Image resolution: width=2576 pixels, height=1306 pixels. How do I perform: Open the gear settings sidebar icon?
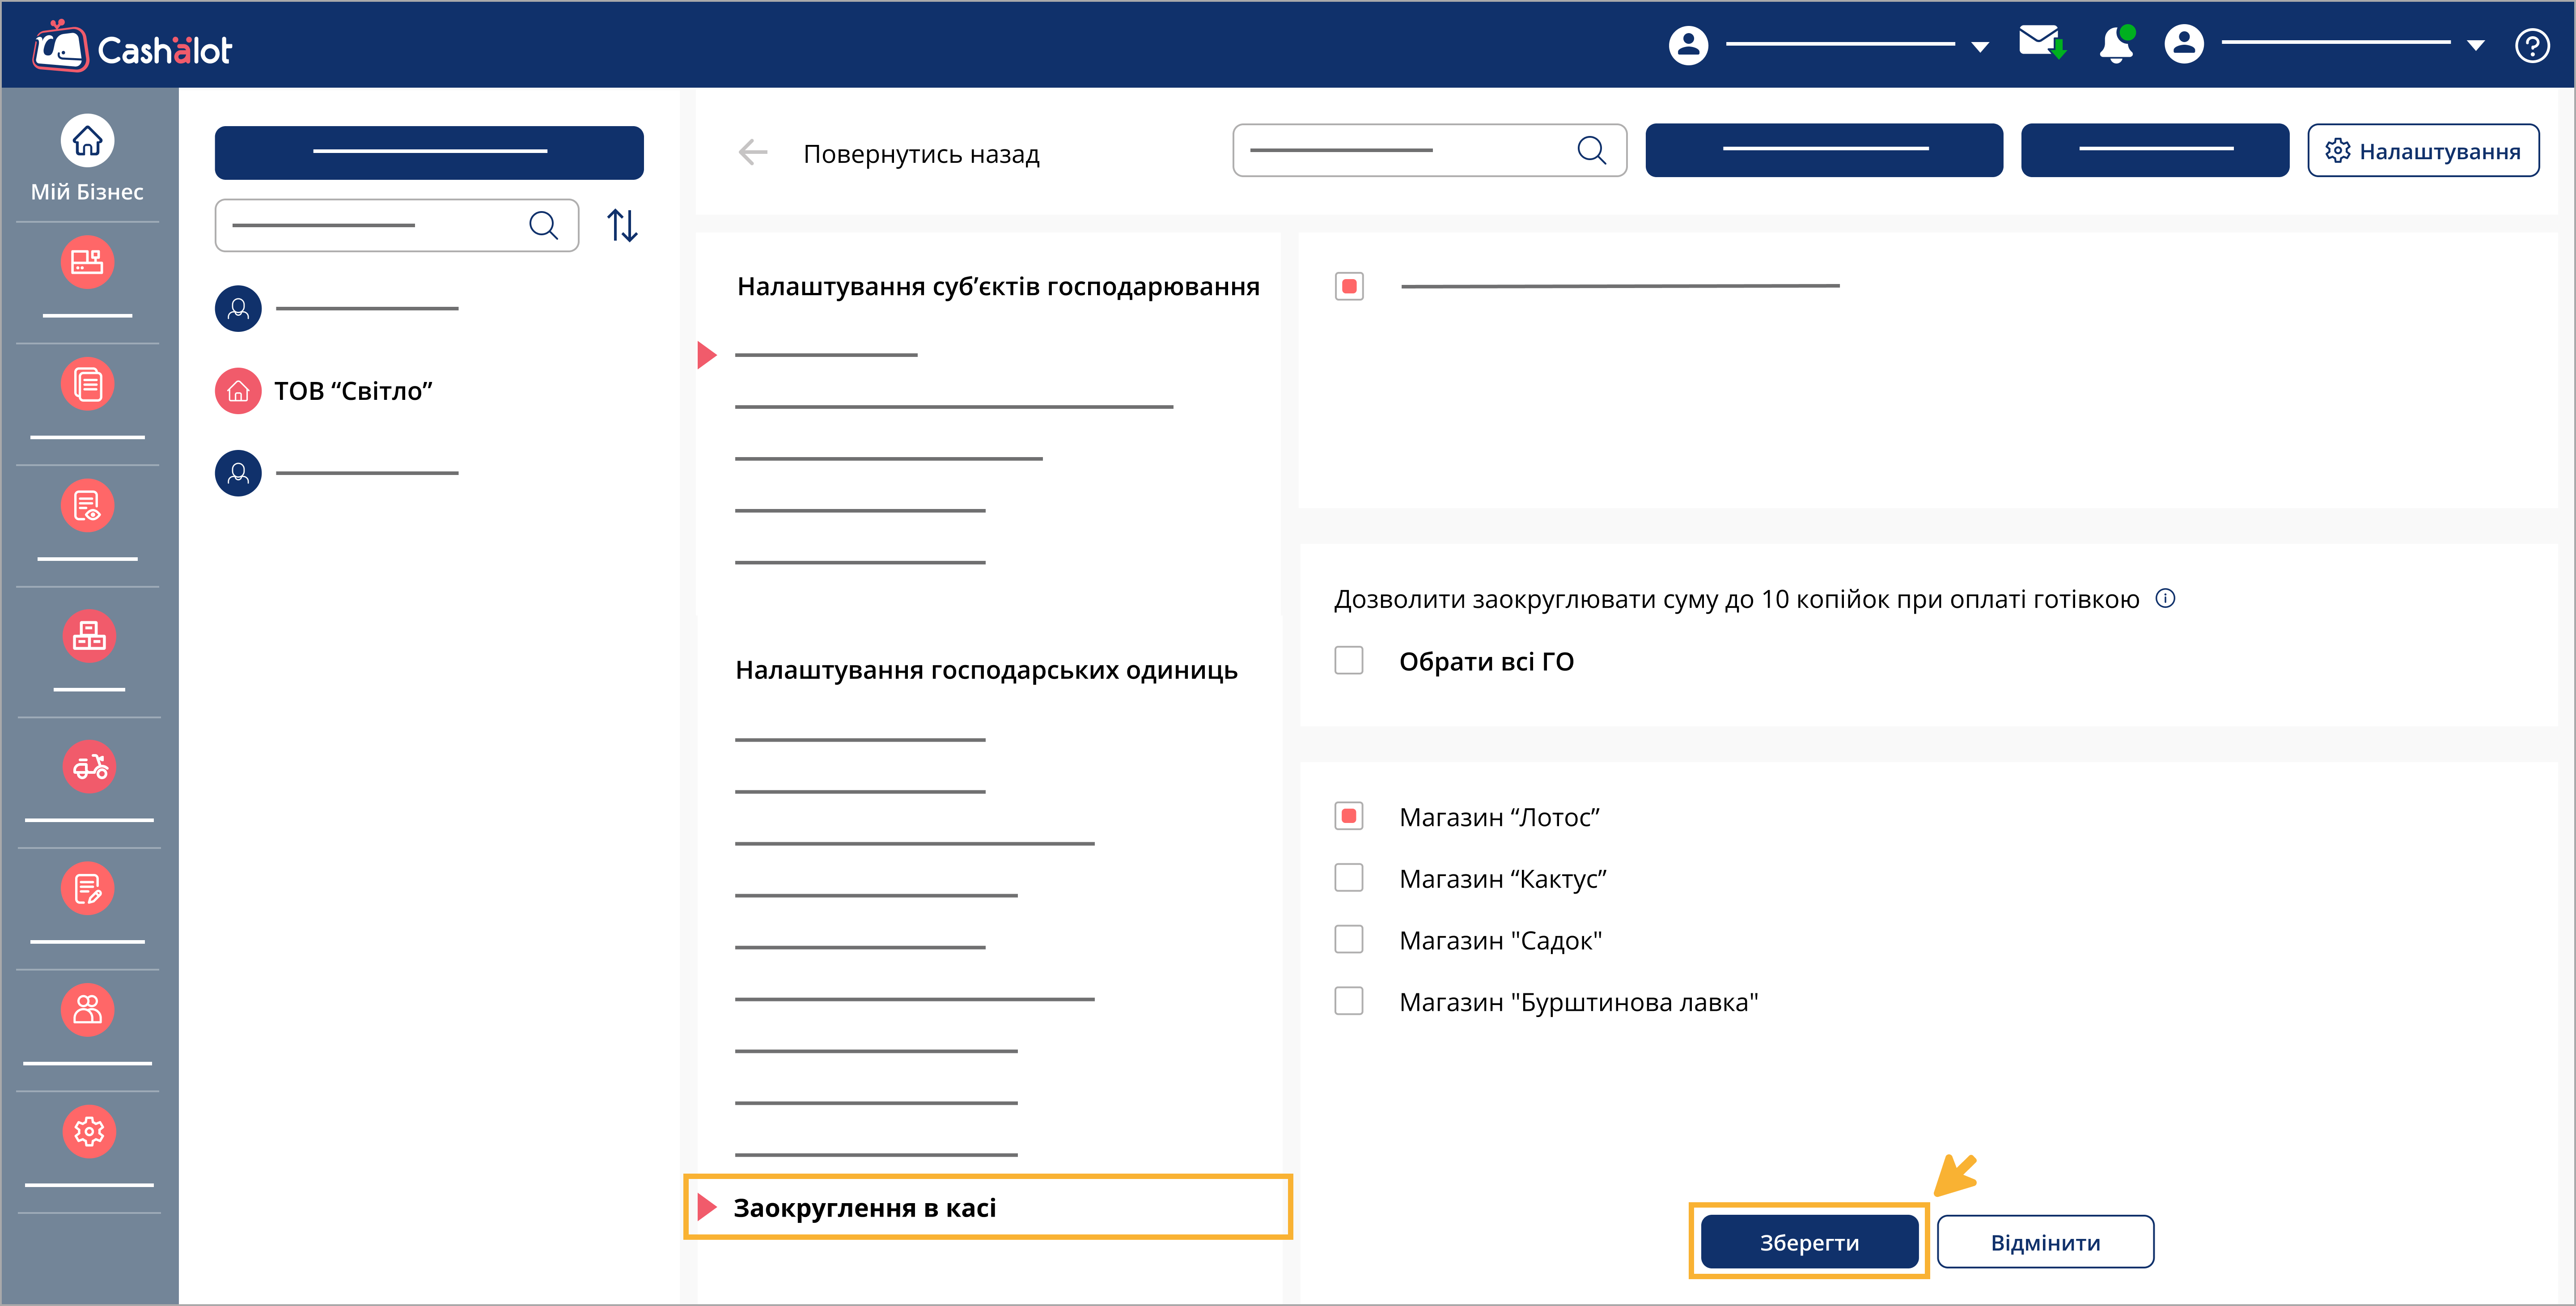click(x=89, y=1131)
